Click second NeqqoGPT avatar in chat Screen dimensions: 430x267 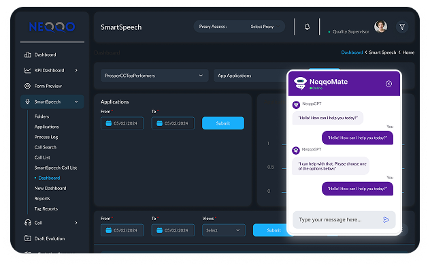click(x=296, y=151)
